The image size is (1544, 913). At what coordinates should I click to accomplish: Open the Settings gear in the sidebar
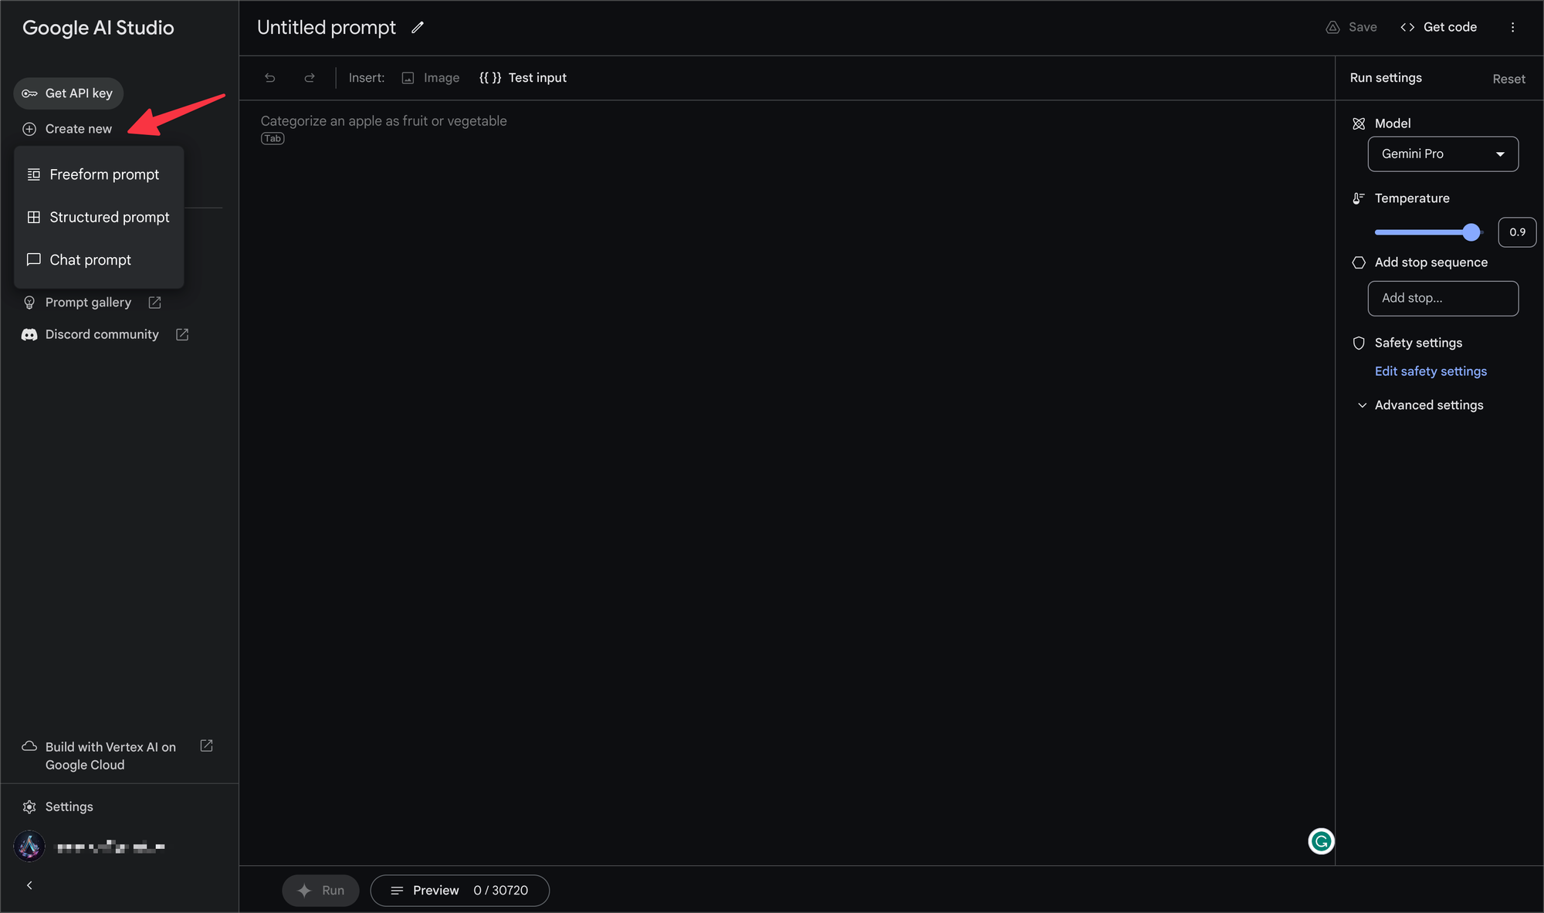pos(29,806)
